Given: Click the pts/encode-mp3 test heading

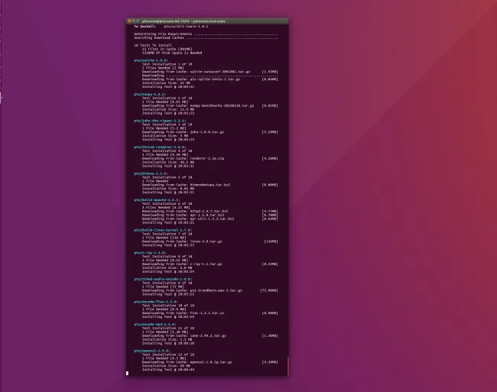Looking at the screenshot, I should 154,325.
